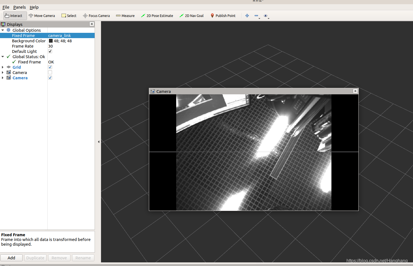Select the Publish Point tool

223,16
